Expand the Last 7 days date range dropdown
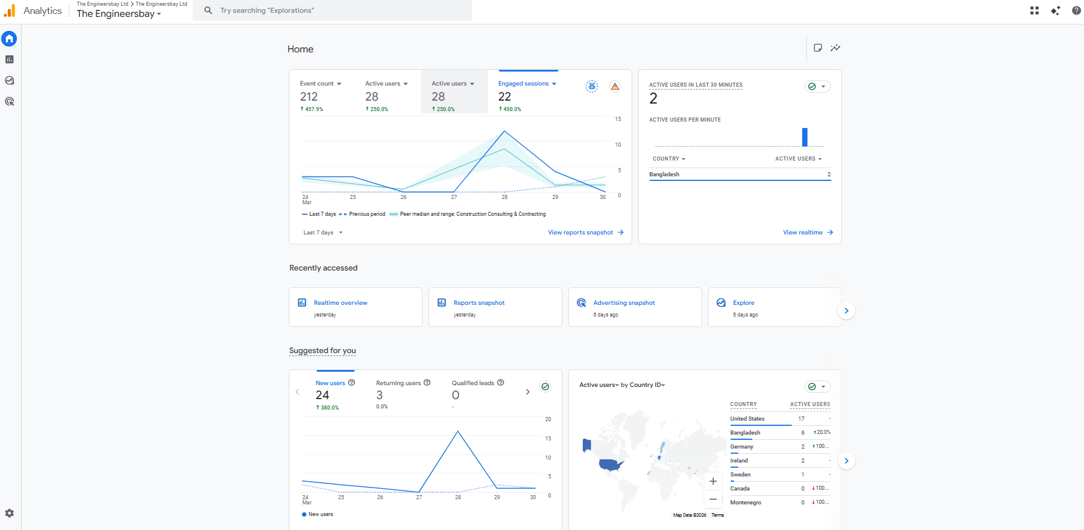 coord(323,233)
